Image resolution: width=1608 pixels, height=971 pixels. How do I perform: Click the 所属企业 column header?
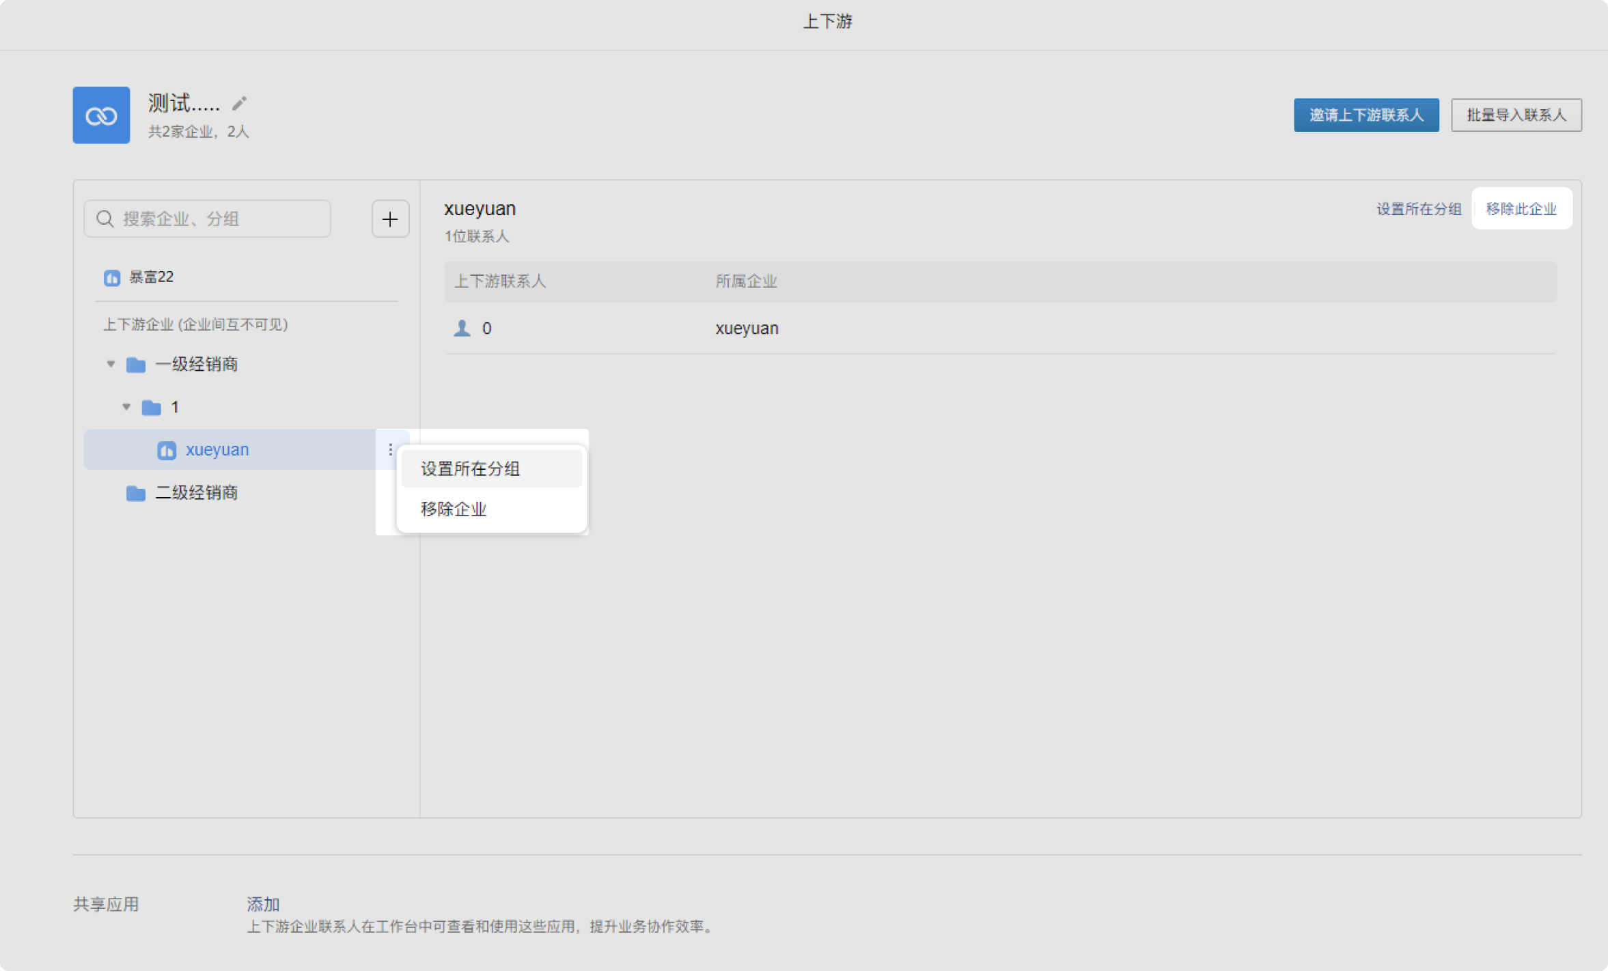click(746, 281)
